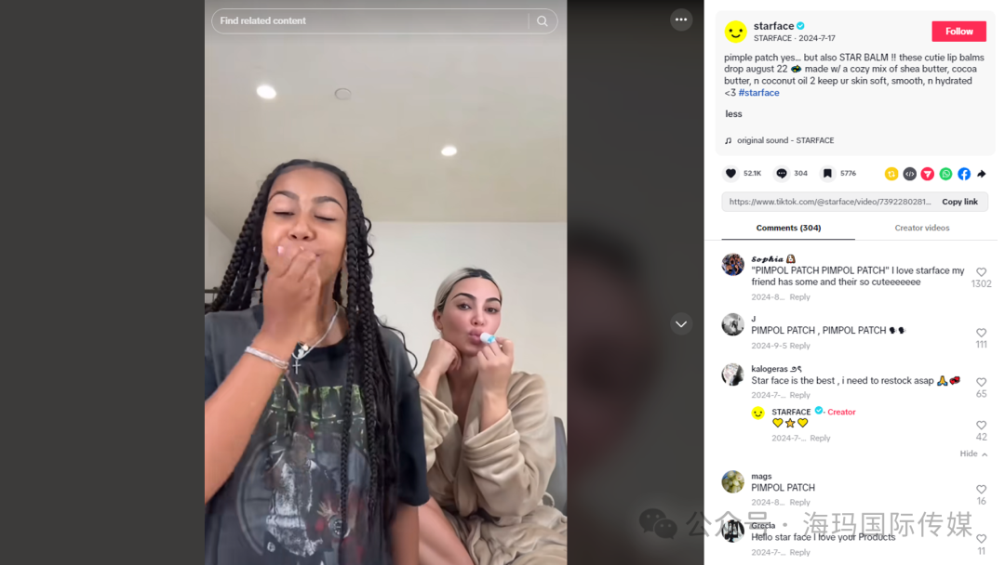Like Sophia's comment with 1302 likes

(982, 272)
